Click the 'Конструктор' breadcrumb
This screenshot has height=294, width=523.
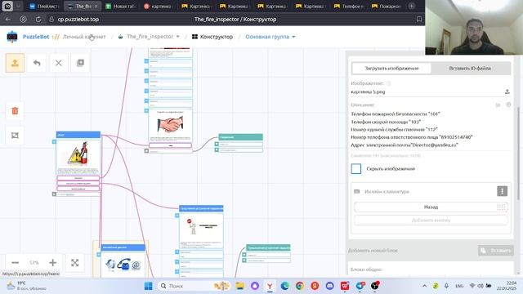tap(212, 37)
